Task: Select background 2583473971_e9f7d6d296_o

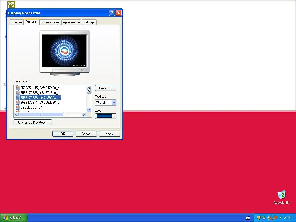Action: pyautogui.click(x=40, y=103)
